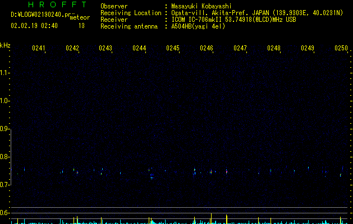353x224 pixels.
Task: Click the 1.0 frequency axis label
Action: 4,101
